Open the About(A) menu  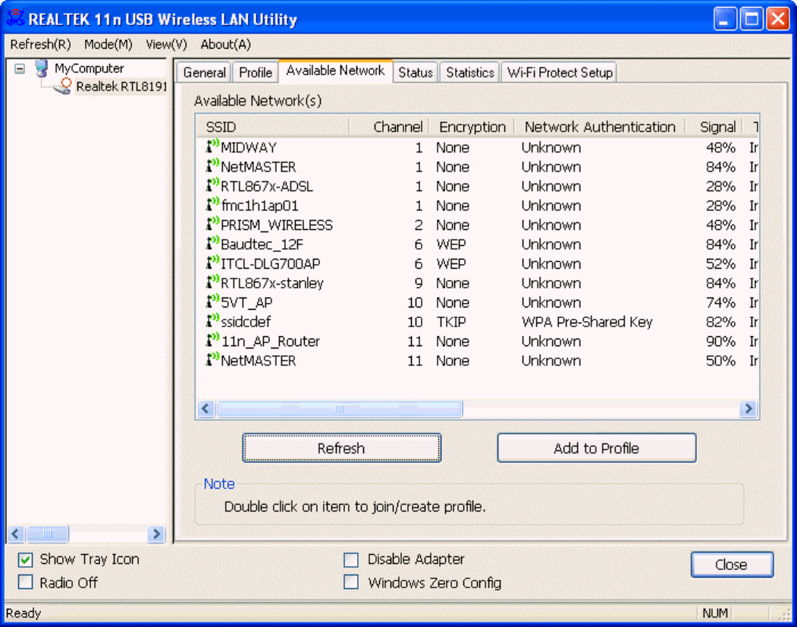[x=226, y=45]
